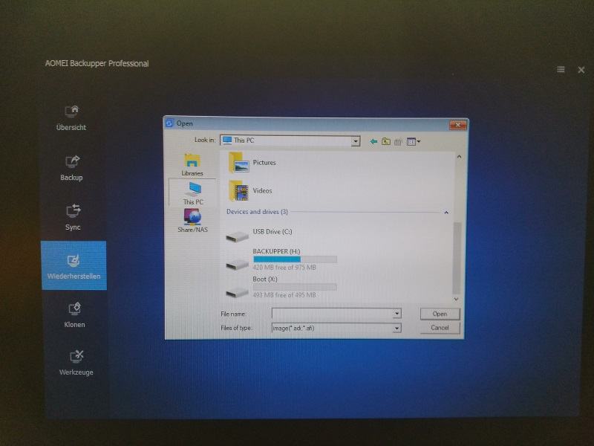Viewport: 594px width, 446px height.
Task: Select Share/NAS in places bar
Action: [x=192, y=220]
